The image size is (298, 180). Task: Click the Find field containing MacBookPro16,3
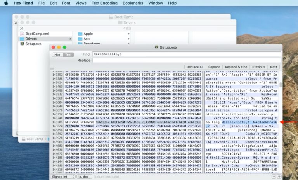point(186,54)
